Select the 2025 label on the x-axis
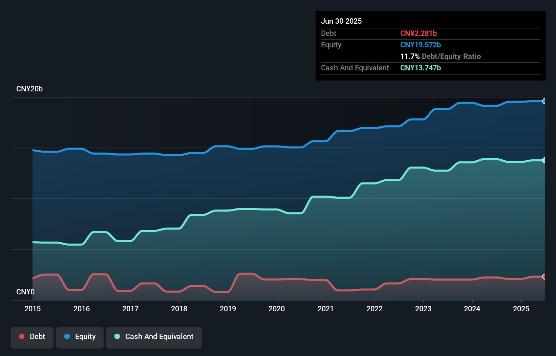This screenshot has height=356, width=556. point(521,309)
